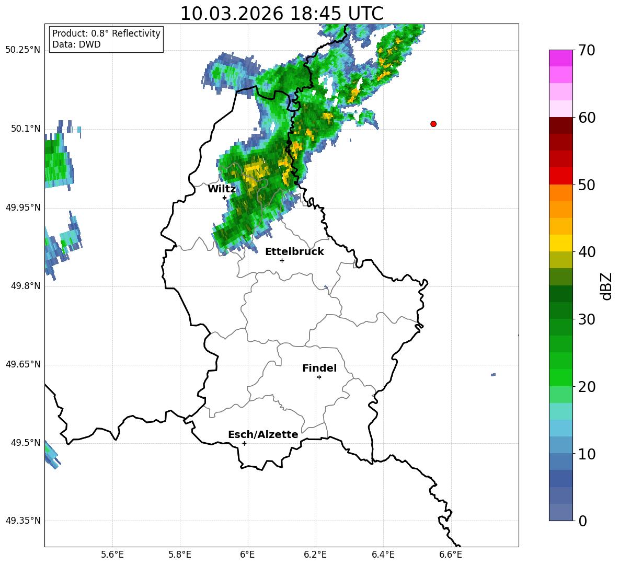Click the latitude label 49.5°N
Viewport: 619px width, 565px height.
(x=26, y=443)
